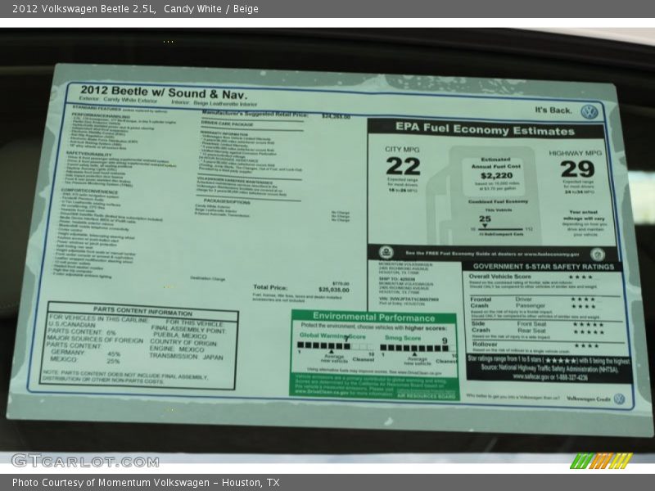
Task: Click the Volkswagen Credit logo on the sticker
Action: (x=619, y=399)
